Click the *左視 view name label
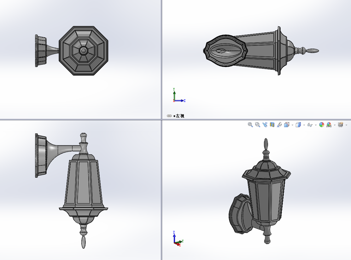351x260 pixels. point(179,116)
